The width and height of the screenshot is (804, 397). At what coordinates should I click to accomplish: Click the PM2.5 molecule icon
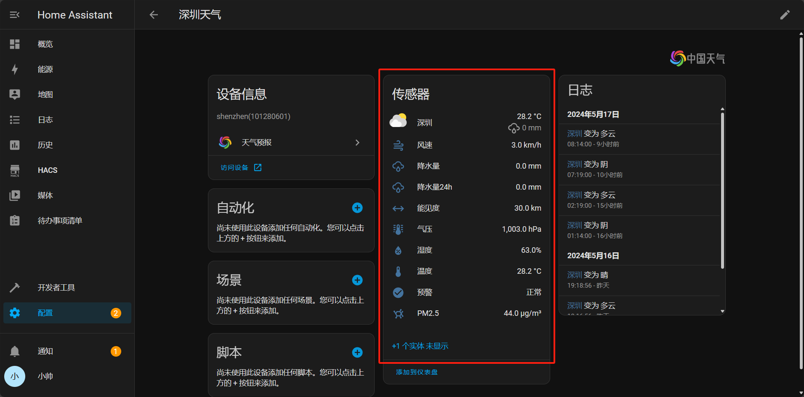[x=398, y=313]
